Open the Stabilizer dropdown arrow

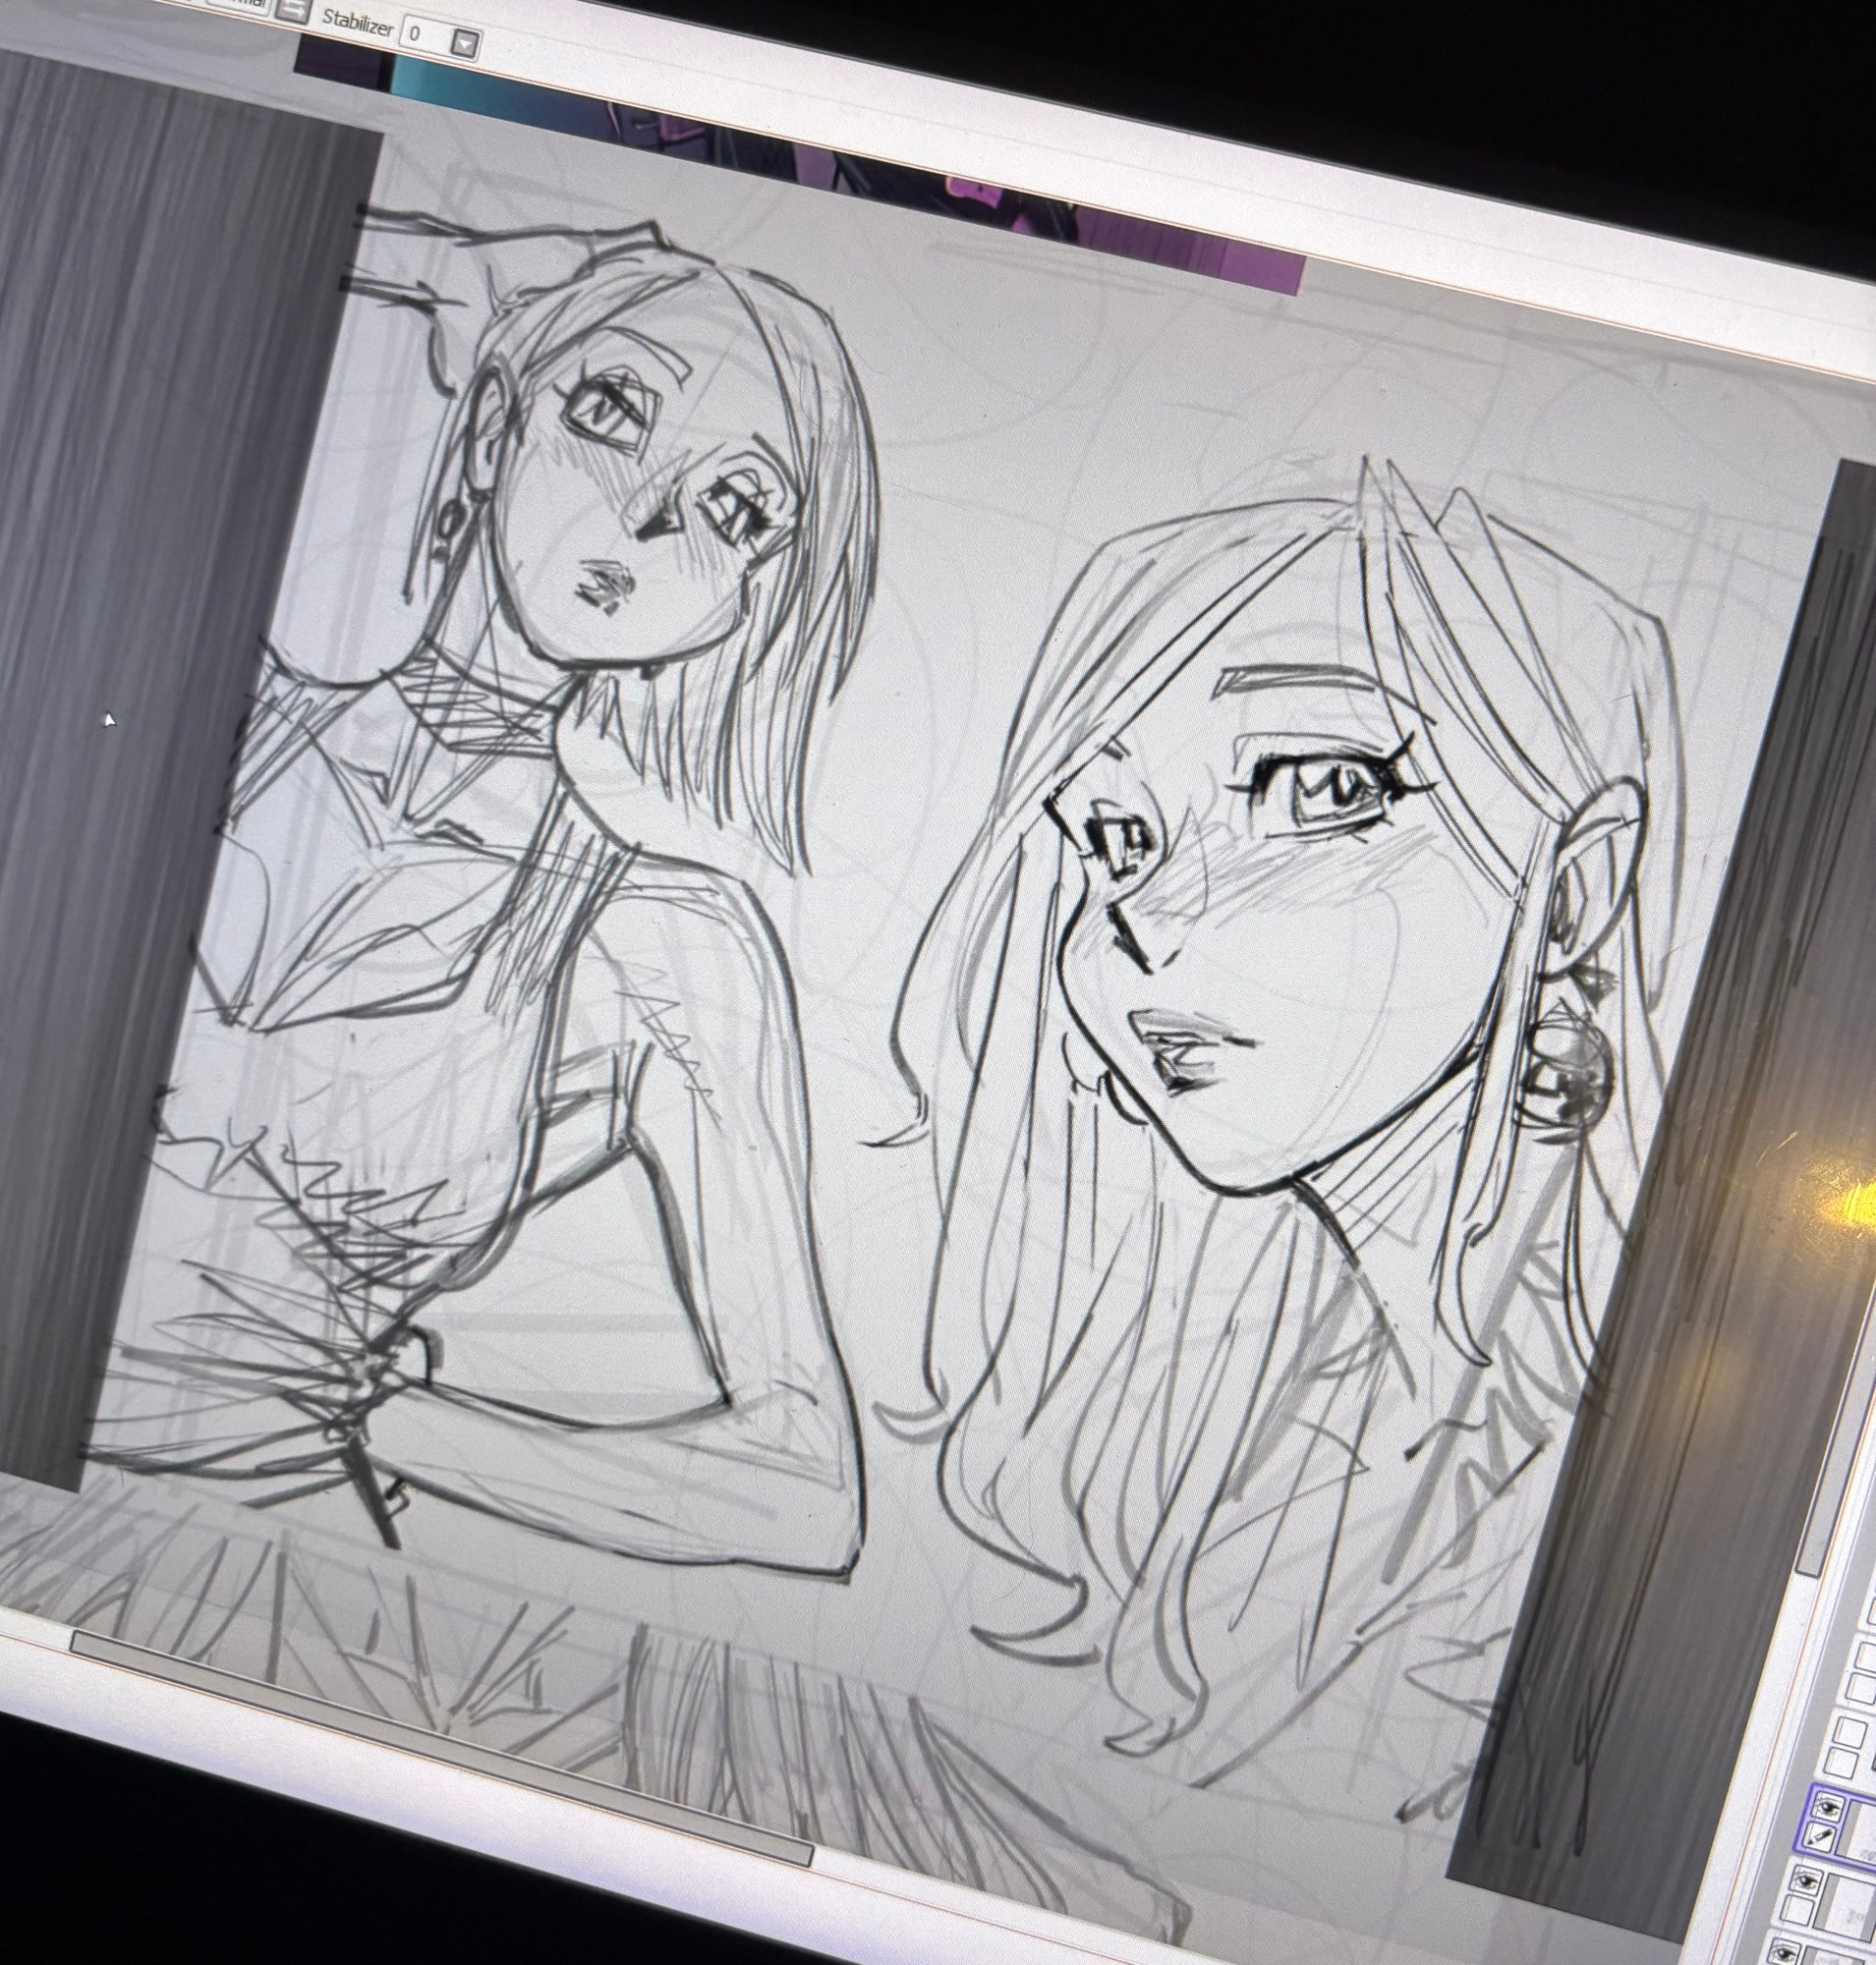pos(465,43)
